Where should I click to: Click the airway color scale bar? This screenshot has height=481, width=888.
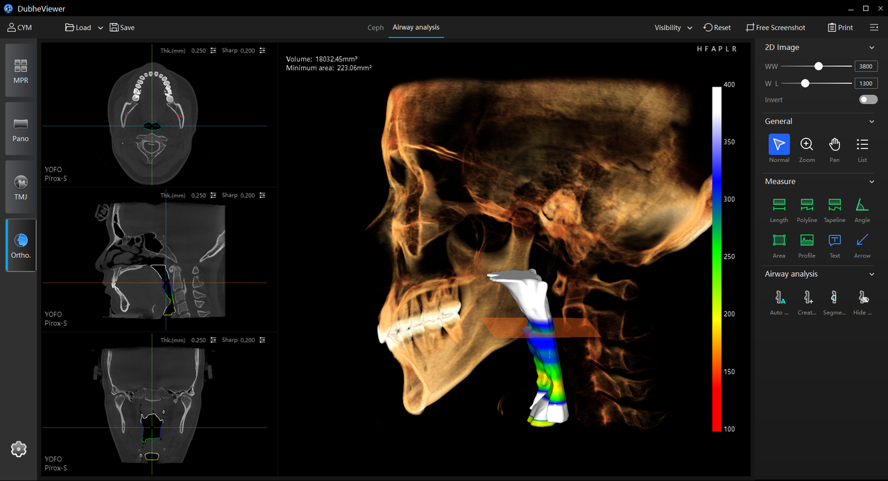(x=717, y=258)
